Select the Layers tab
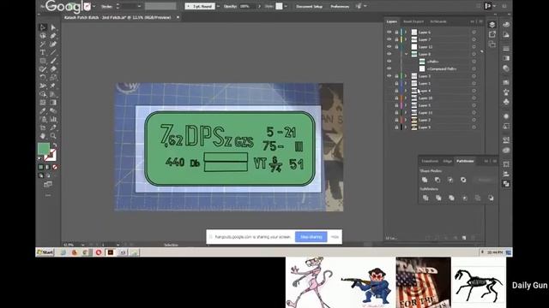549x308 pixels. click(x=391, y=21)
